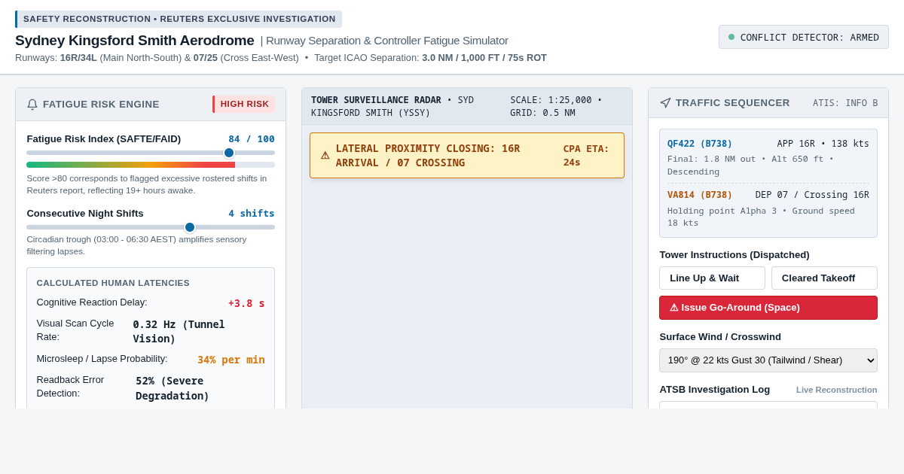Click the Safety Reconstruction Reuters banner tag
Viewport: 904px width, 474px height.
click(x=179, y=19)
